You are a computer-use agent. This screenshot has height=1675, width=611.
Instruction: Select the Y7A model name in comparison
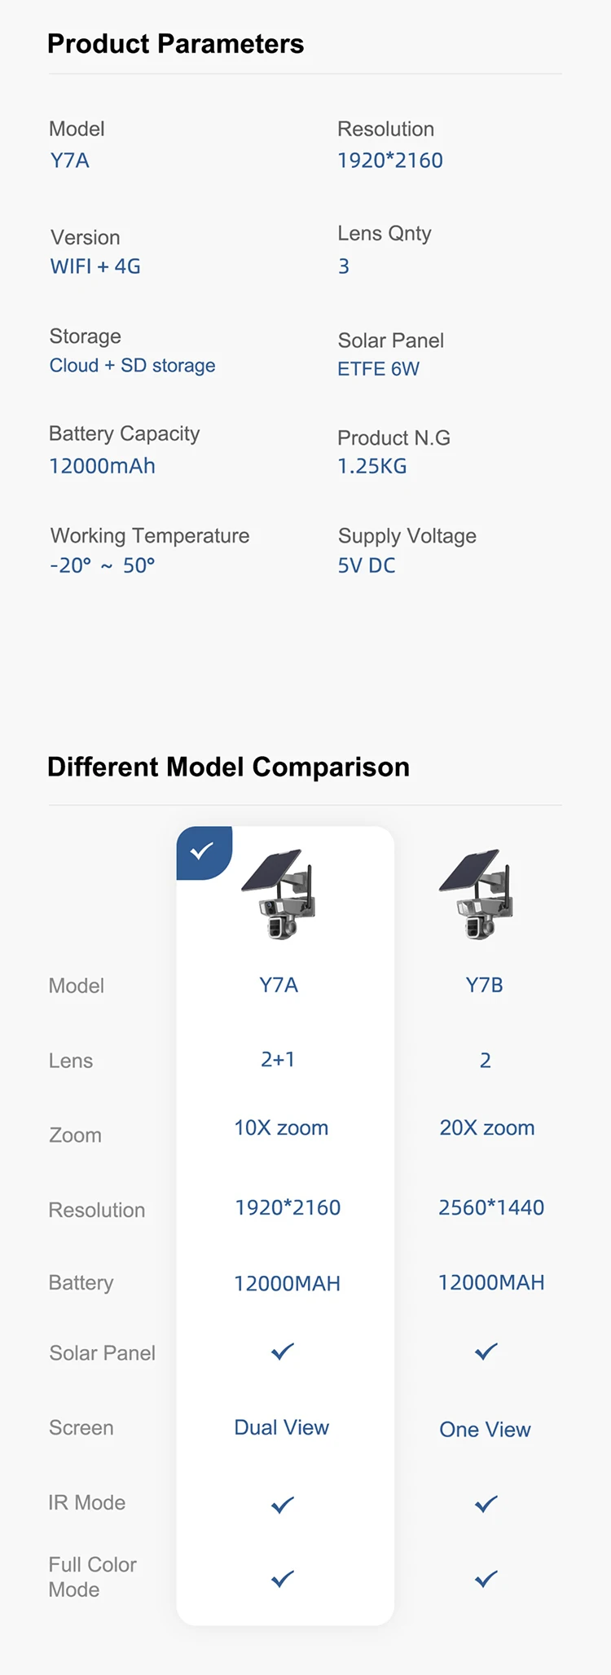pyautogui.click(x=279, y=985)
